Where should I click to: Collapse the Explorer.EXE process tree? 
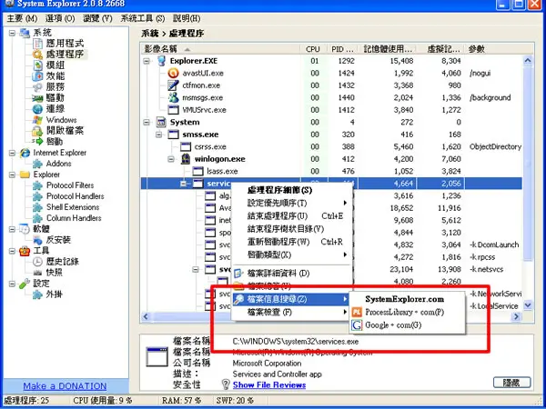tap(147, 61)
